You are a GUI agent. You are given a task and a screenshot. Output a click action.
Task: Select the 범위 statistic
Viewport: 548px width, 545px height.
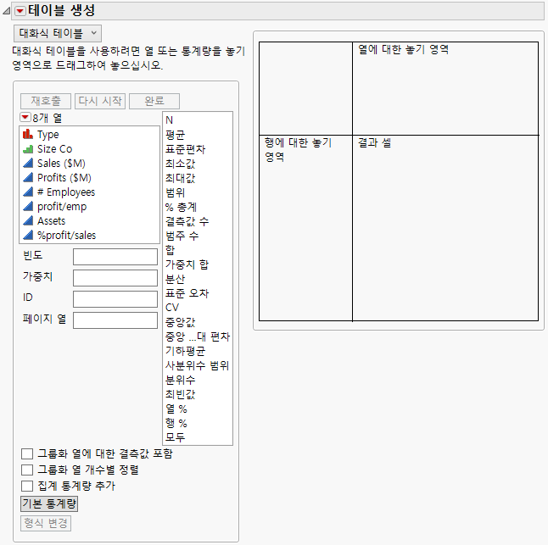pos(175,192)
